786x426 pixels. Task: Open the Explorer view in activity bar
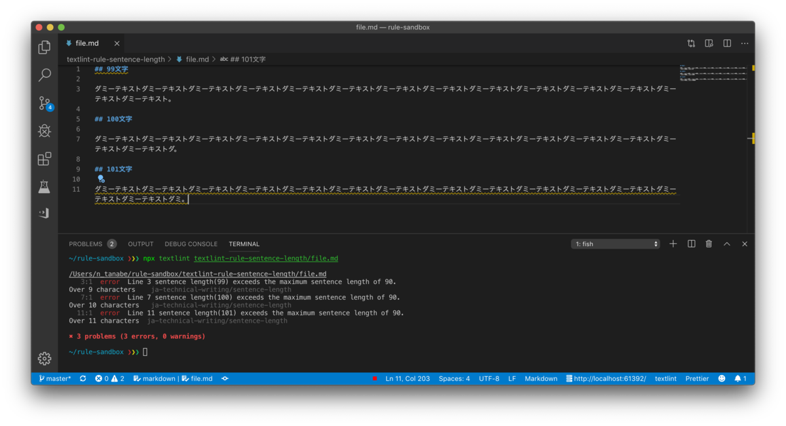point(45,47)
